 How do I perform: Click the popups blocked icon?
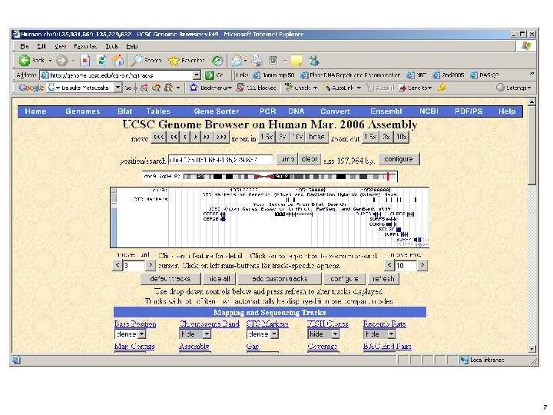[240, 88]
